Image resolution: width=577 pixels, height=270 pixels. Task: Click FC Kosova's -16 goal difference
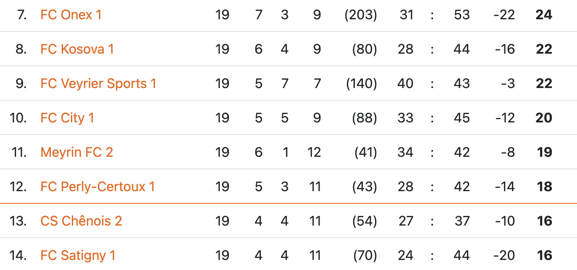tap(505, 49)
